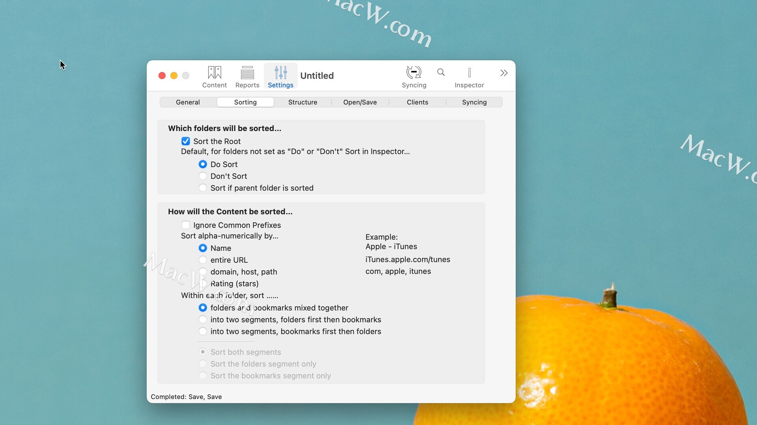The height and width of the screenshot is (425, 757).
Task: Select sort by domain, host, path
Action: click(203, 272)
